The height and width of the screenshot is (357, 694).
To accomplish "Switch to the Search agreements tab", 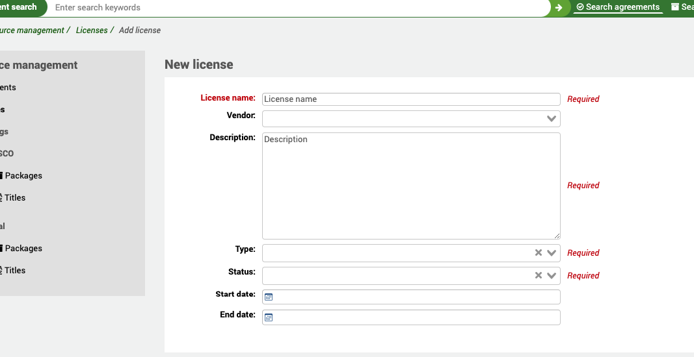I will click(618, 7).
